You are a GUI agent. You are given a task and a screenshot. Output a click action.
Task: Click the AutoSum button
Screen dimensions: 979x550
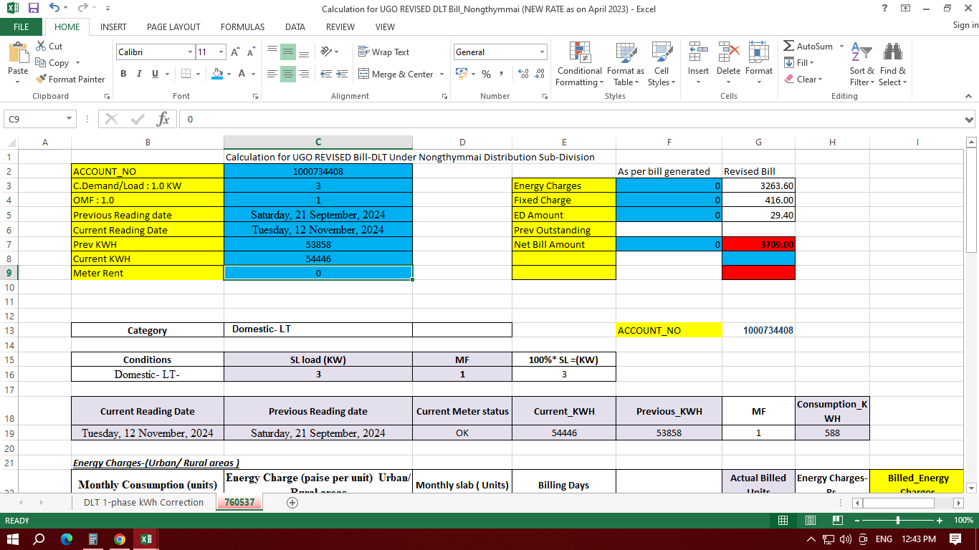(x=808, y=47)
